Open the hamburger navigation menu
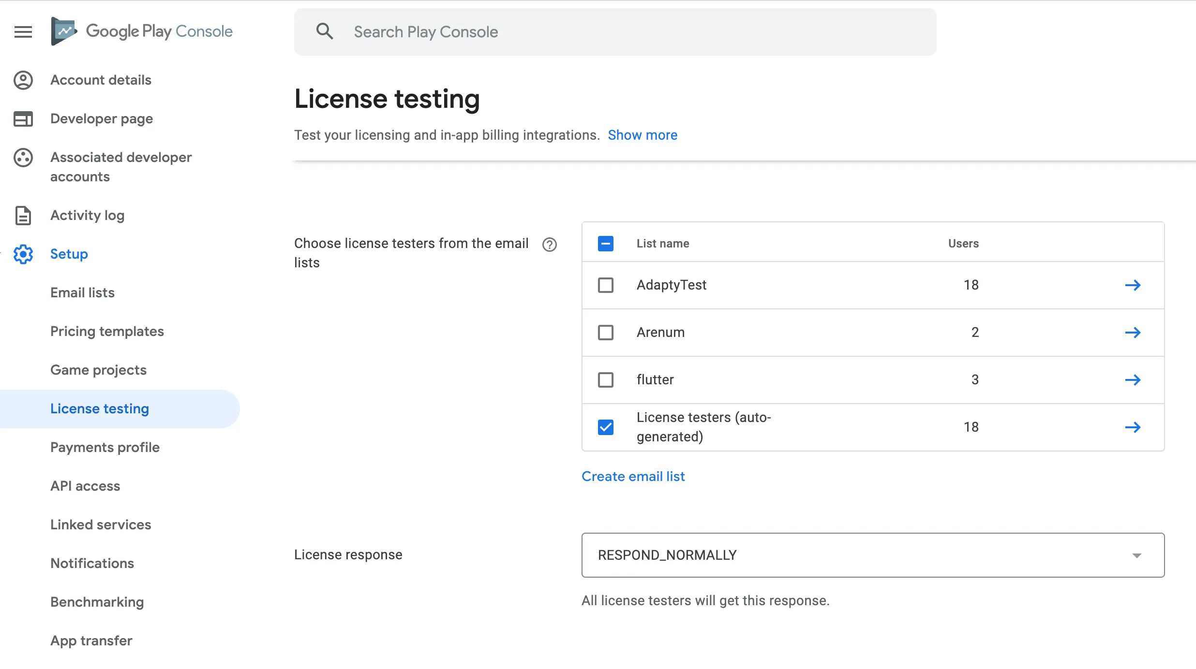Image resolution: width=1196 pixels, height=669 pixels. (x=23, y=32)
